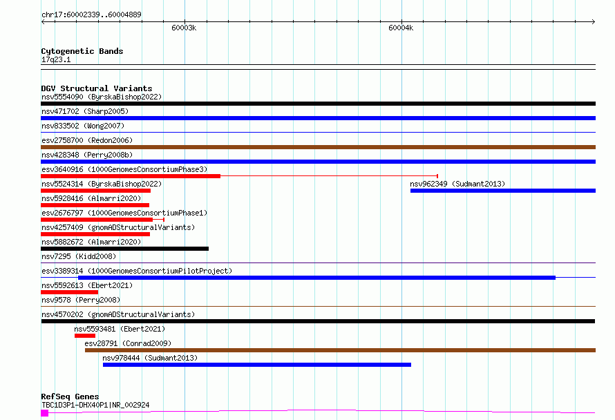This screenshot has width=615, height=420.
Task: Click the esv2758700 (Redon2006) label
Action: point(87,140)
